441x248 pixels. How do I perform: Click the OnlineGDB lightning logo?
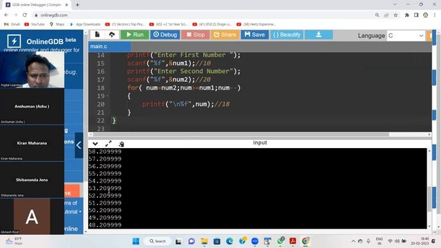click(x=14, y=41)
